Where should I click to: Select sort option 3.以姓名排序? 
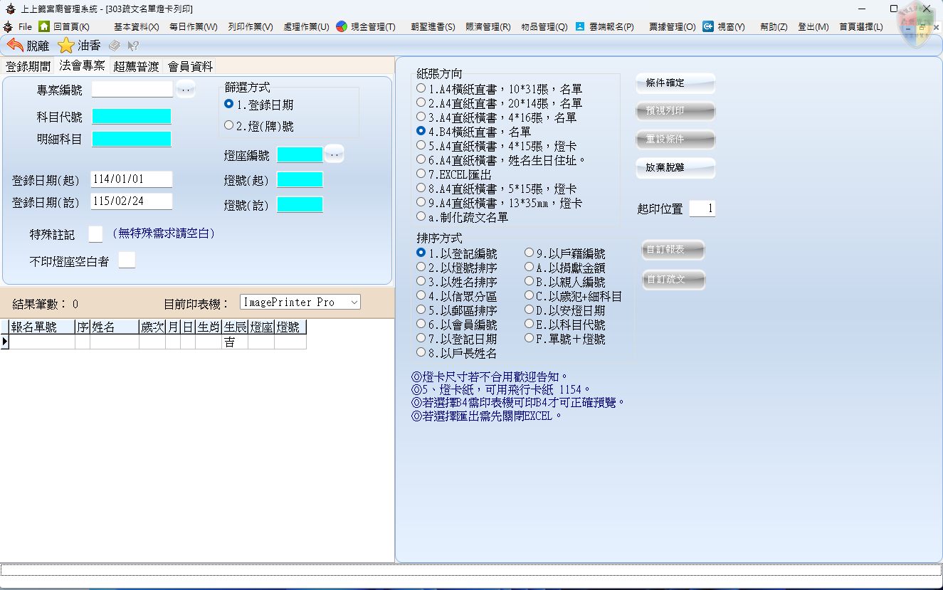coord(421,282)
